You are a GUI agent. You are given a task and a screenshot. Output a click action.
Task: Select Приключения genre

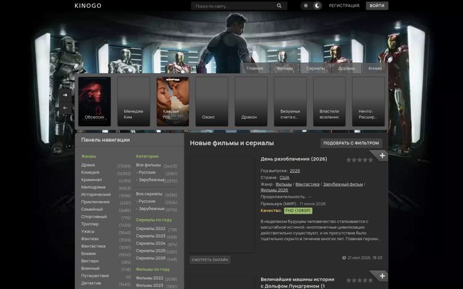click(x=95, y=202)
